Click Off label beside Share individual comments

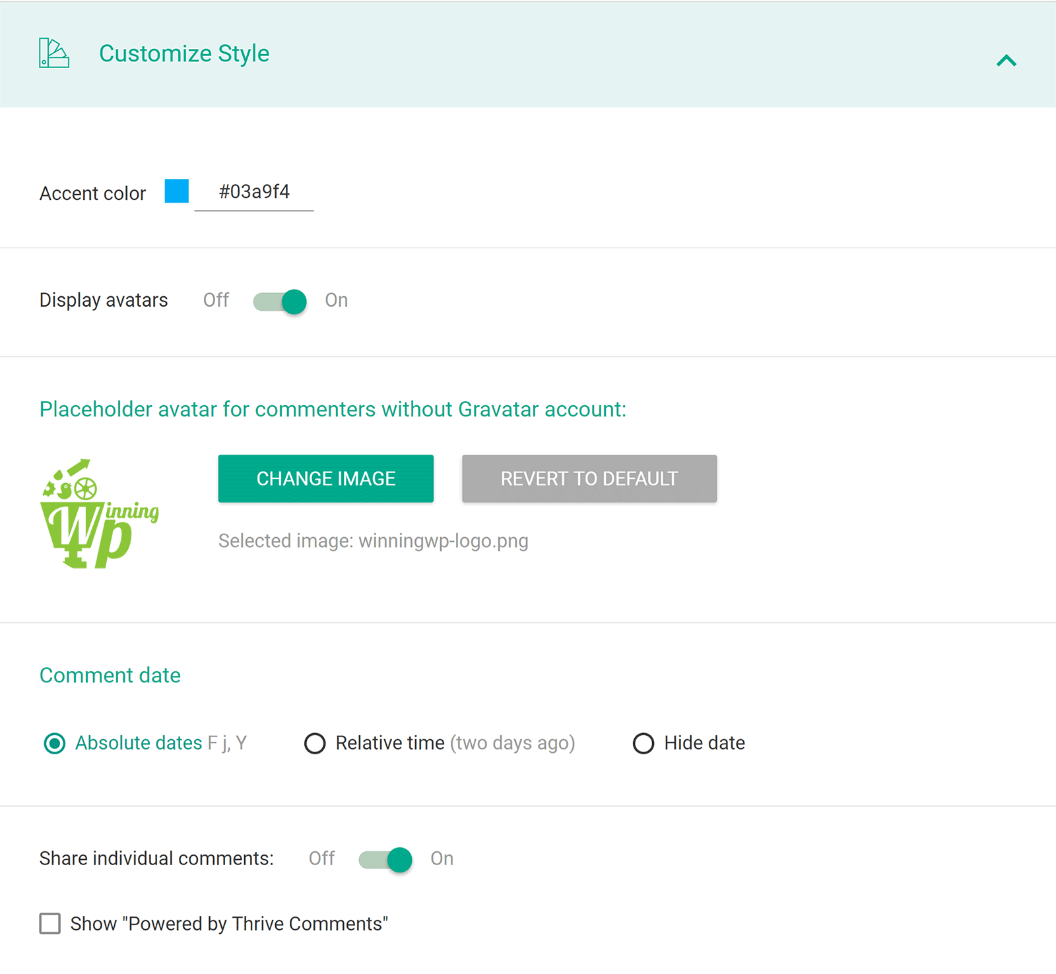click(x=322, y=859)
